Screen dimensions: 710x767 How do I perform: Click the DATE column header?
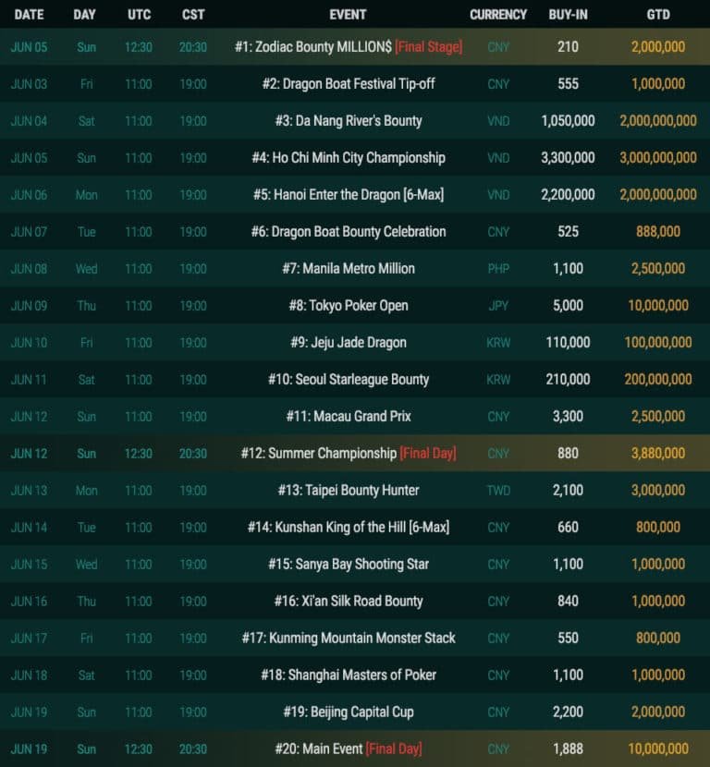[x=29, y=15]
